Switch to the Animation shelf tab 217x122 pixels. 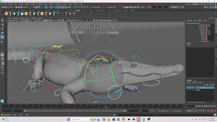[x=48, y=11]
